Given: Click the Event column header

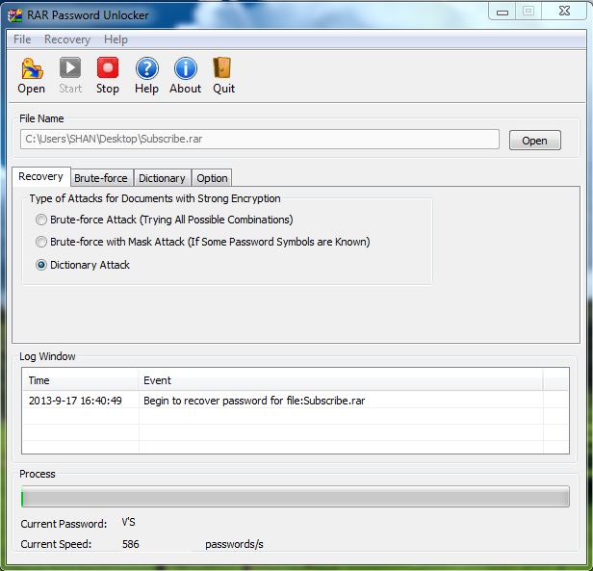Looking at the screenshot, I should (341, 380).
